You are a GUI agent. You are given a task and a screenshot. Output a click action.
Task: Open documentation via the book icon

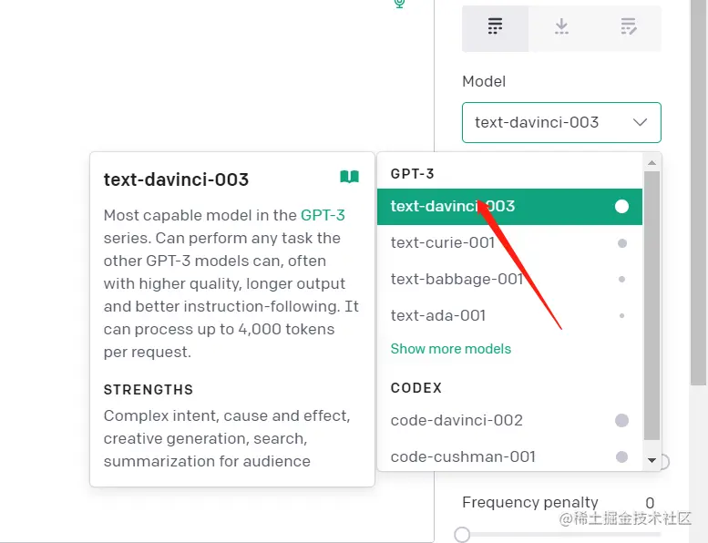click(x=350, y=177)
